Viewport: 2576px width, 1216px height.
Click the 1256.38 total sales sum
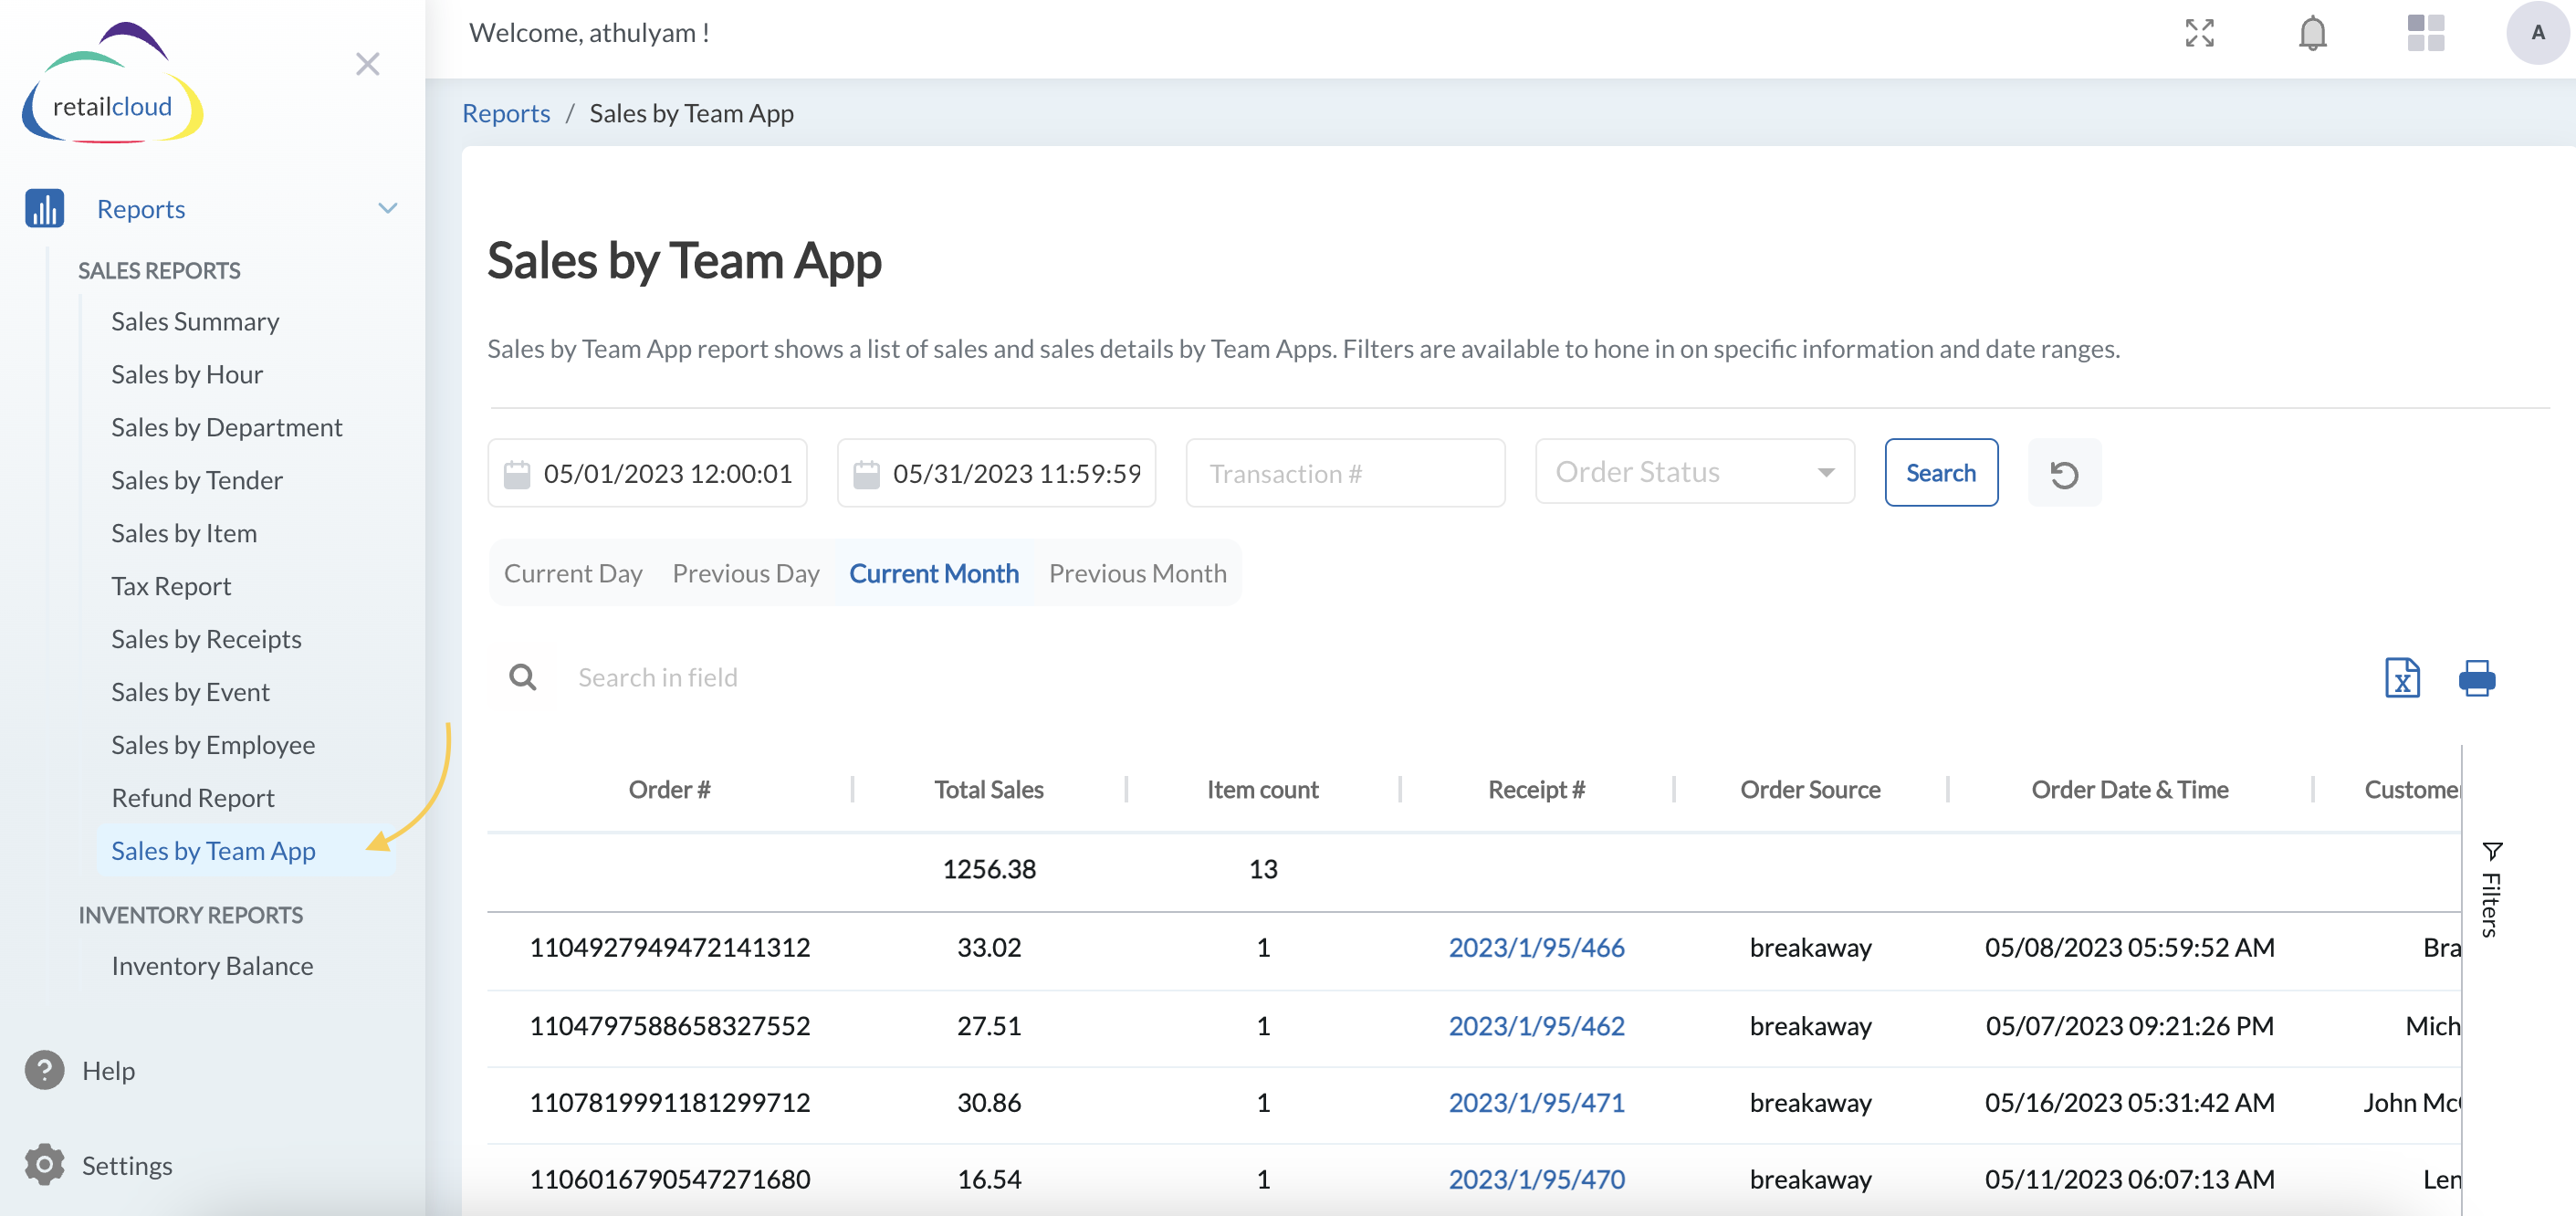pyautogui.click(x=989, y=868)
